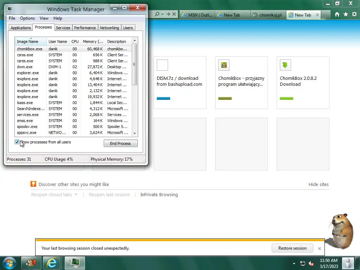
Task: Sort processes by the Memory column
Action: [x=93, y=41]
